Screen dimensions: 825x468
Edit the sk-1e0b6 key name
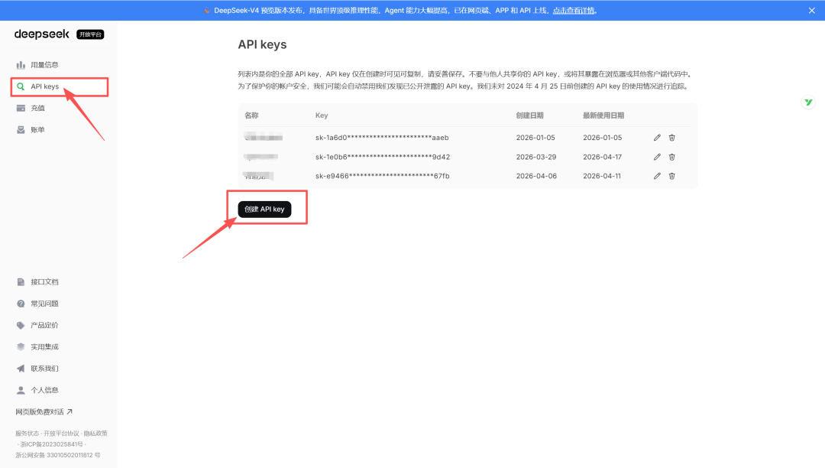(657, 157)
